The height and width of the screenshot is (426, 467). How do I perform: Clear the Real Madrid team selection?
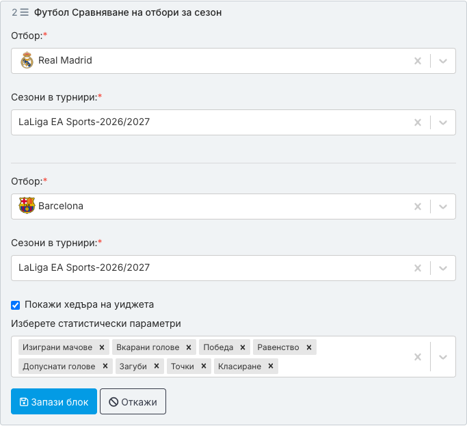pos(418,61)
